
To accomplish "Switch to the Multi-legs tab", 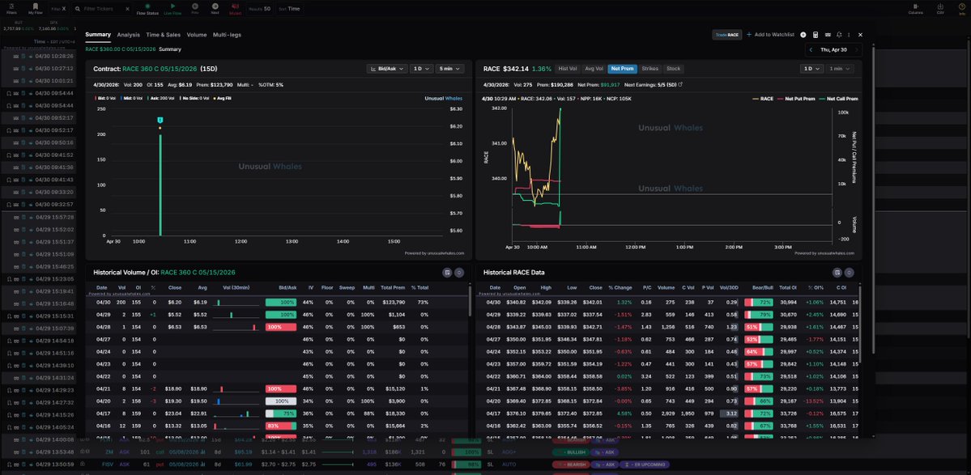I will point(228,35).
